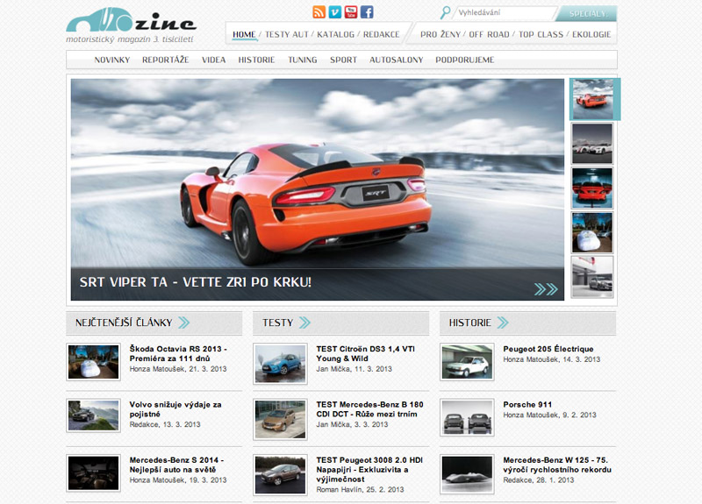Open the YouTube channel icon
Screen dimensions: 702x504
coord(351,12)
